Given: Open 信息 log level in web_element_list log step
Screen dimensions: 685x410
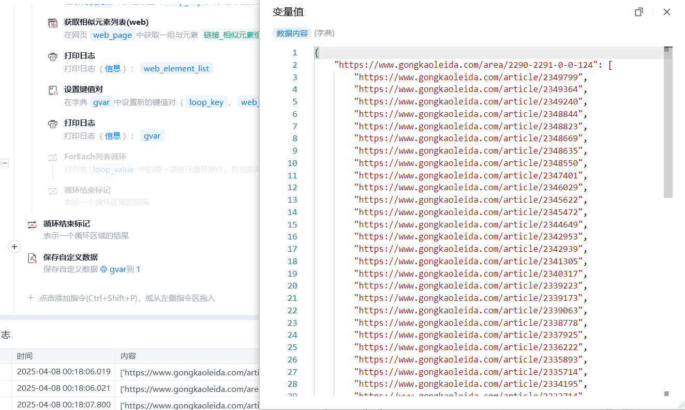Looking at the screenshot, I should coord(113,69).
